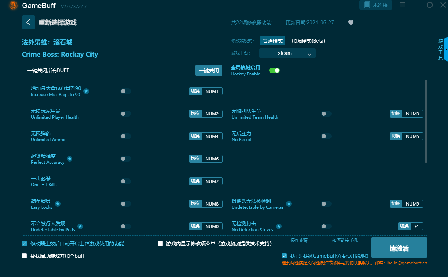Toggle the global Hotkey Enable switch
The image size is (448, 277).
(x=275, y=70)
